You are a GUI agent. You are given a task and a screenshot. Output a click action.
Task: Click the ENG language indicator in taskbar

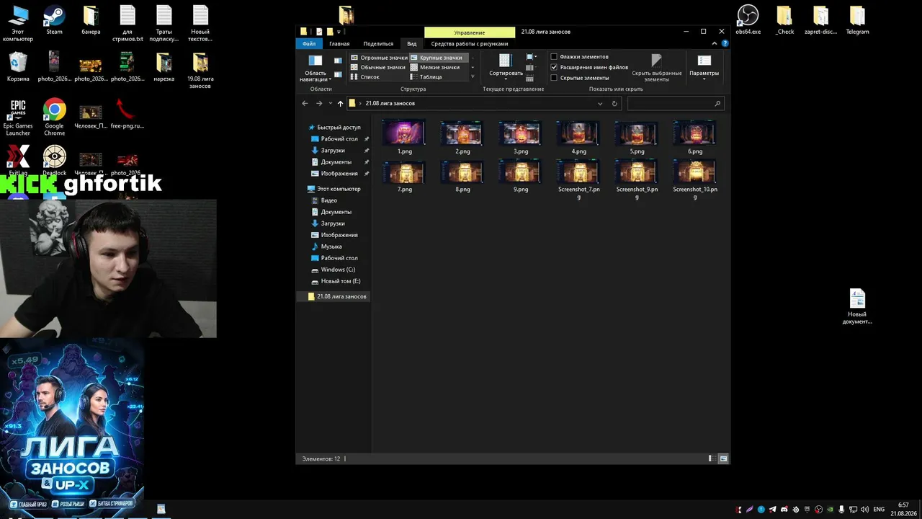(x=878, y=509)
